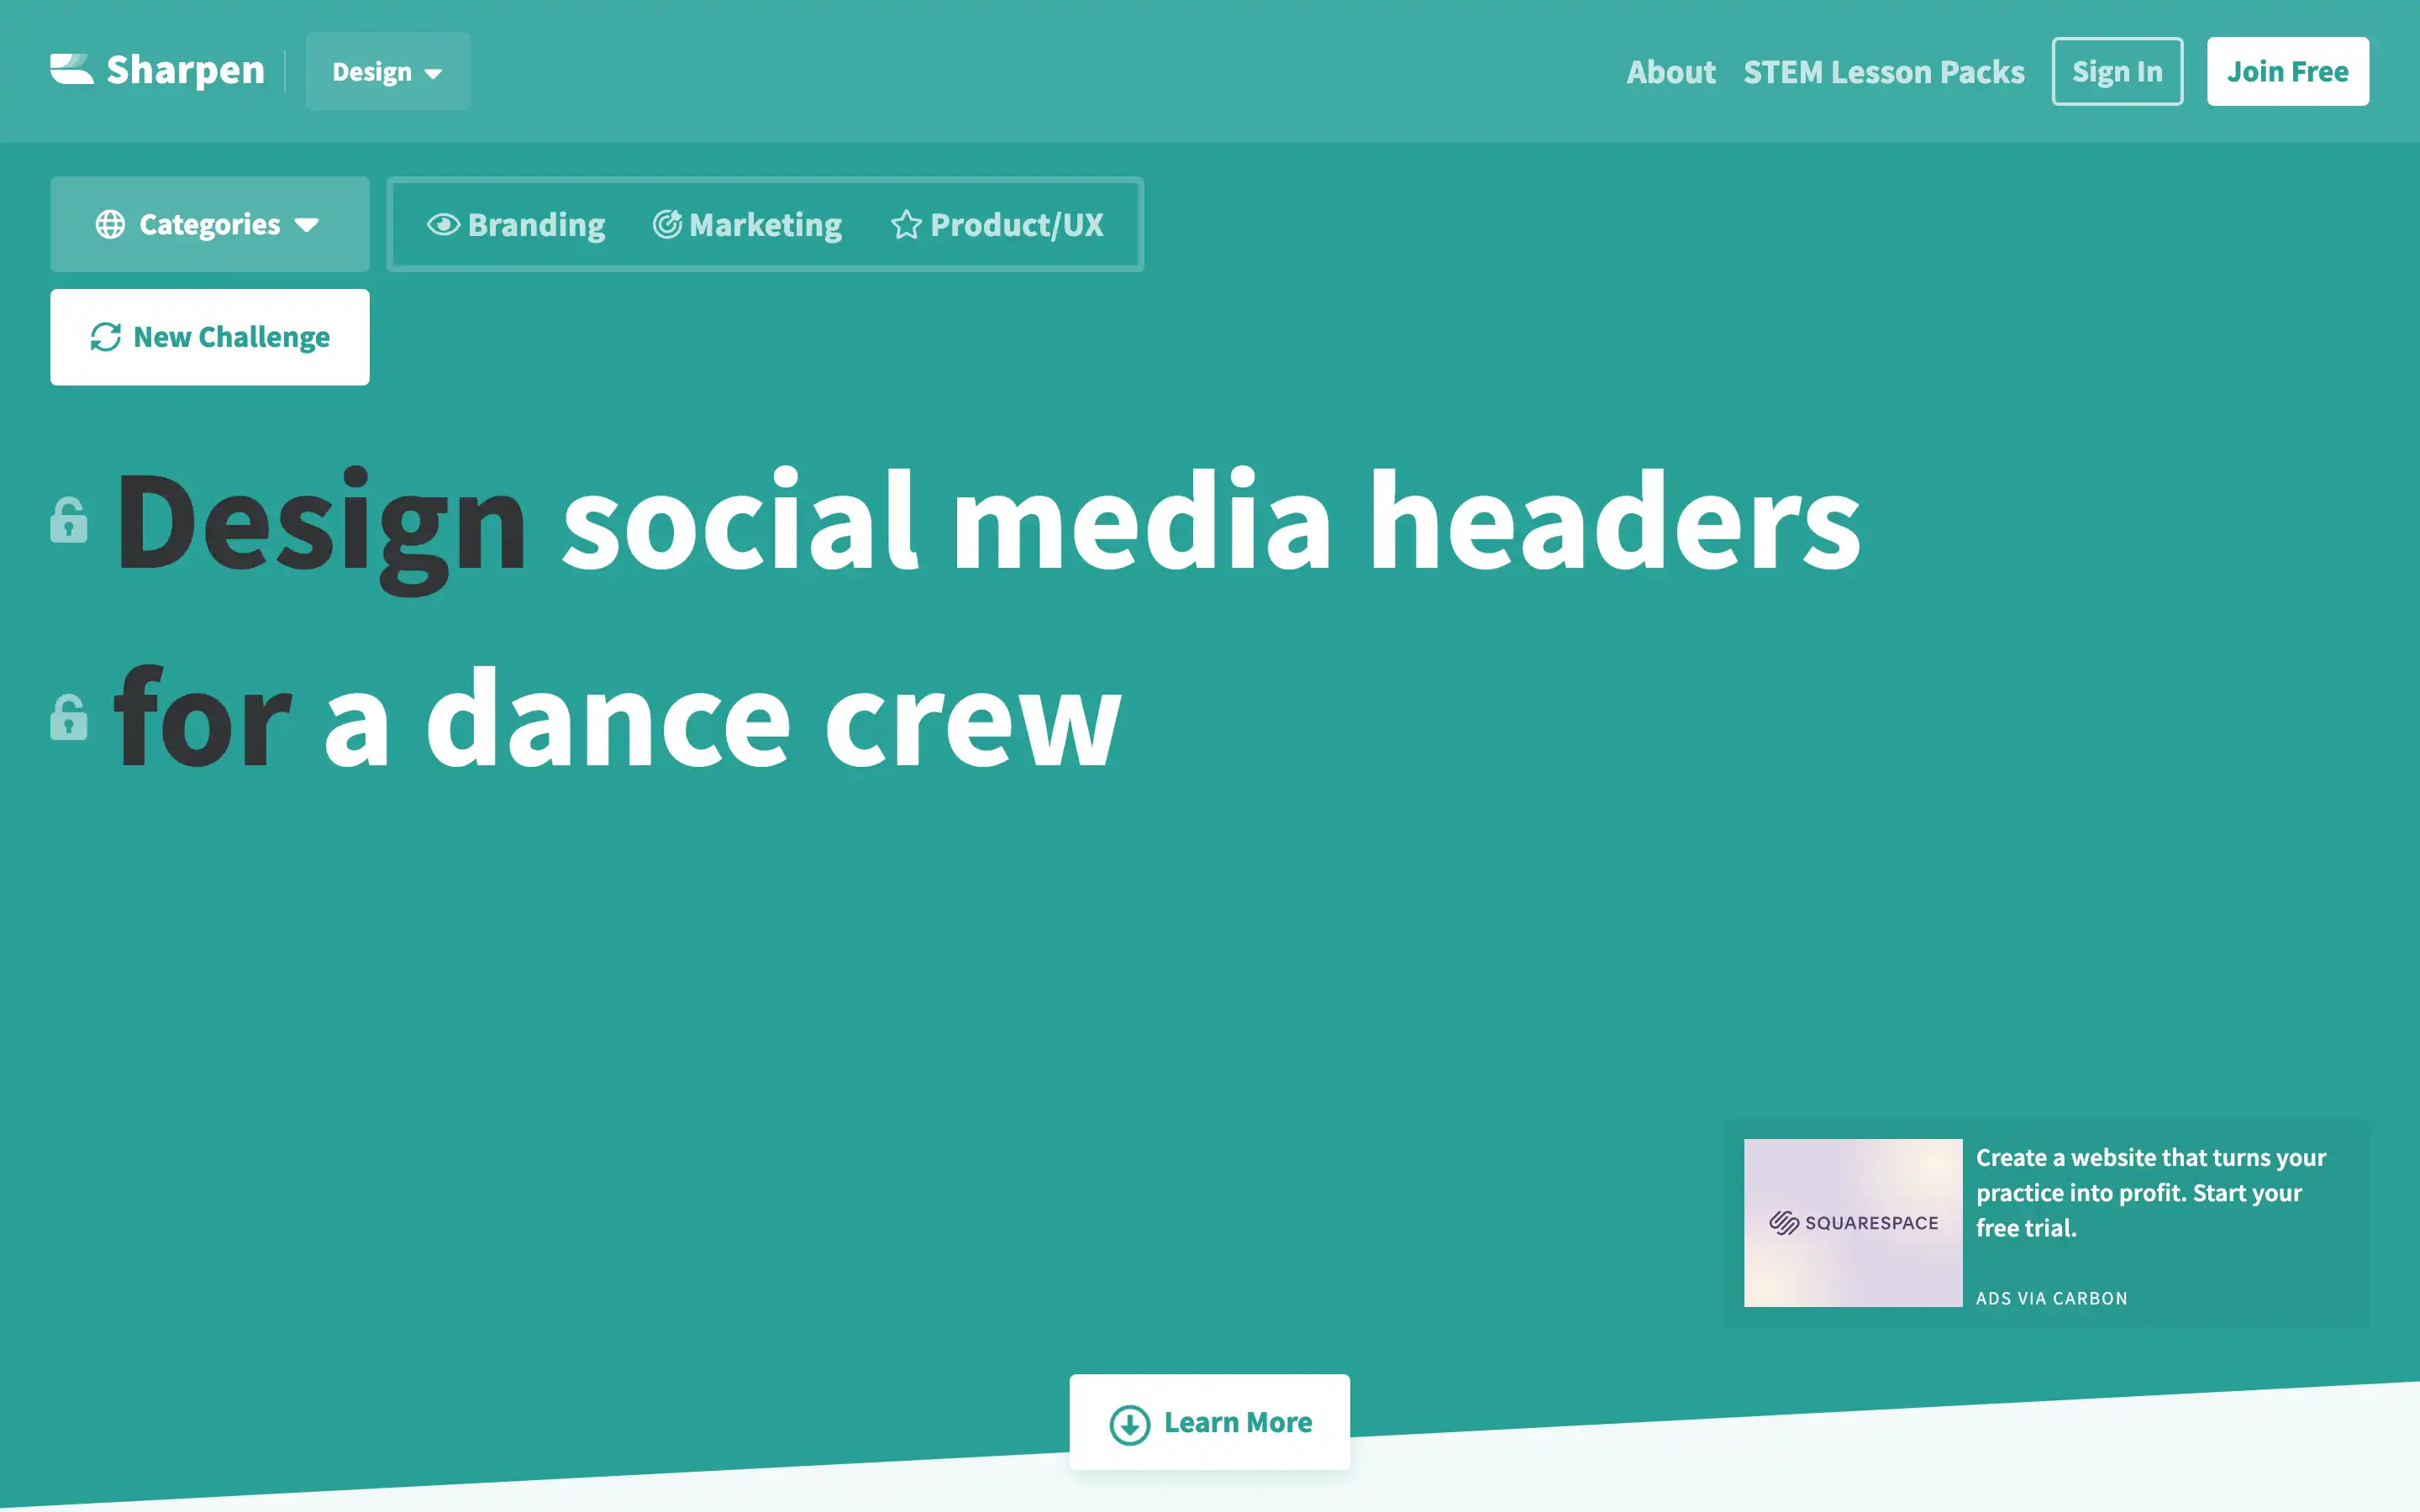The image size is (2420, 1512).
Task: Click the star icon beside Product/UX
Action: [x=906, y=224]
